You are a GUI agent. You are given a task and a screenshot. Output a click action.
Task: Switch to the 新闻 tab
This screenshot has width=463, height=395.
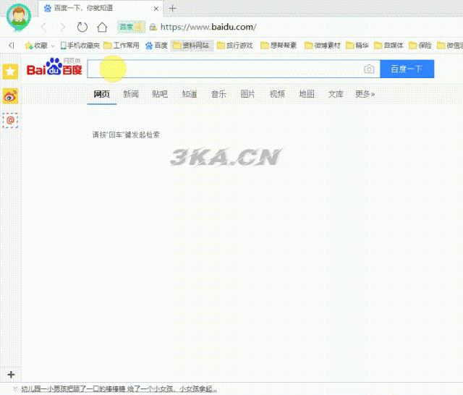[131, 94]
